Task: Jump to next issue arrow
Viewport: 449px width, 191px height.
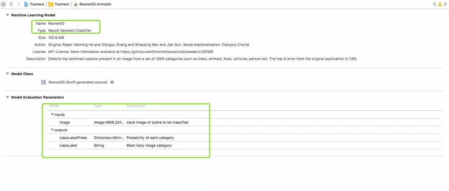Action: [x=445, y=4]
